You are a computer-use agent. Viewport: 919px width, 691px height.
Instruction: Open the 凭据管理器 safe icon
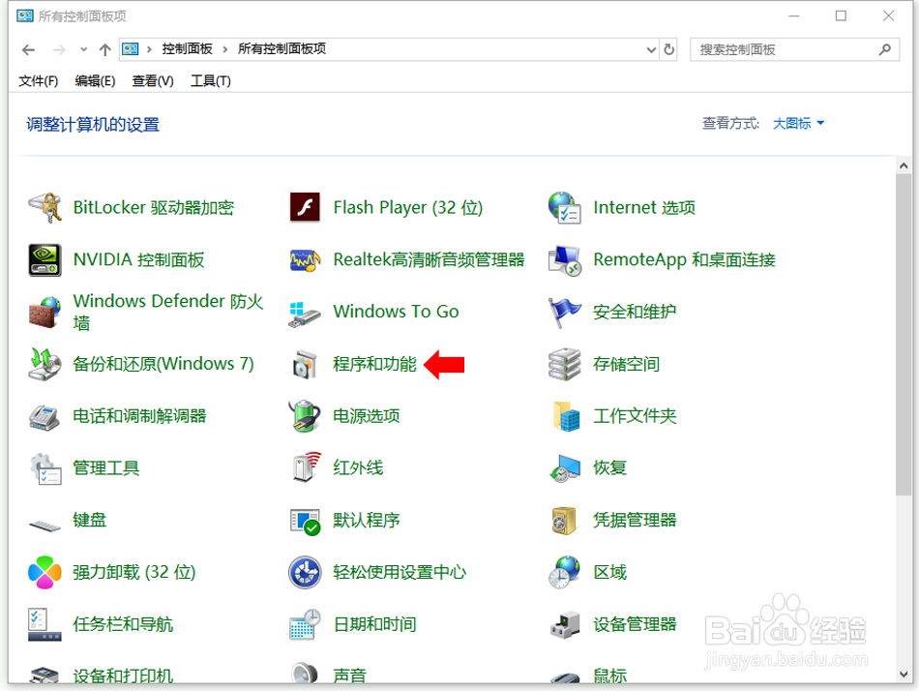click(x=564, y=521)
